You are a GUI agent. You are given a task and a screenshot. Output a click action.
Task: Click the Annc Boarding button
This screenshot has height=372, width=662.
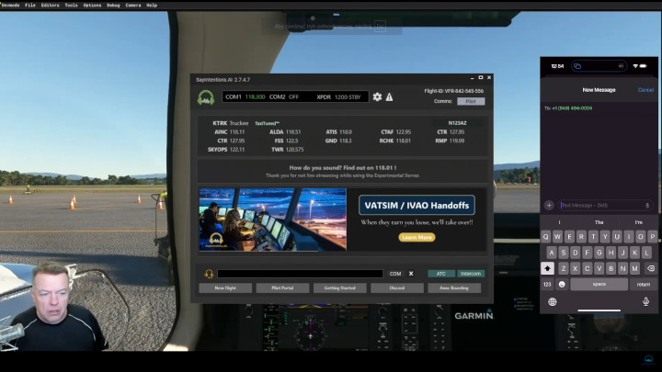click(x=454, y=288)
